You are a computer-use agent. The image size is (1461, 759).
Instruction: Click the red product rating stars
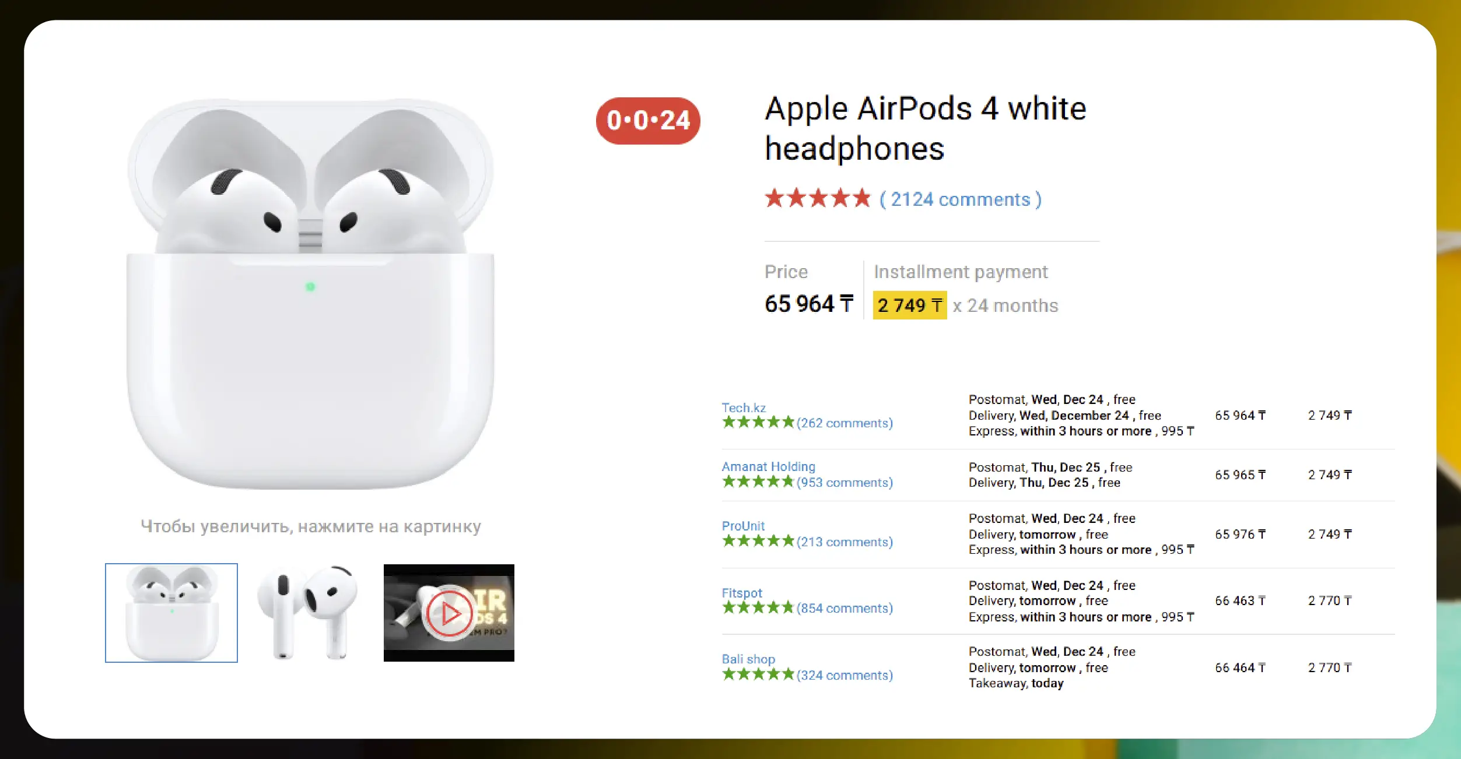click(817, 199)
